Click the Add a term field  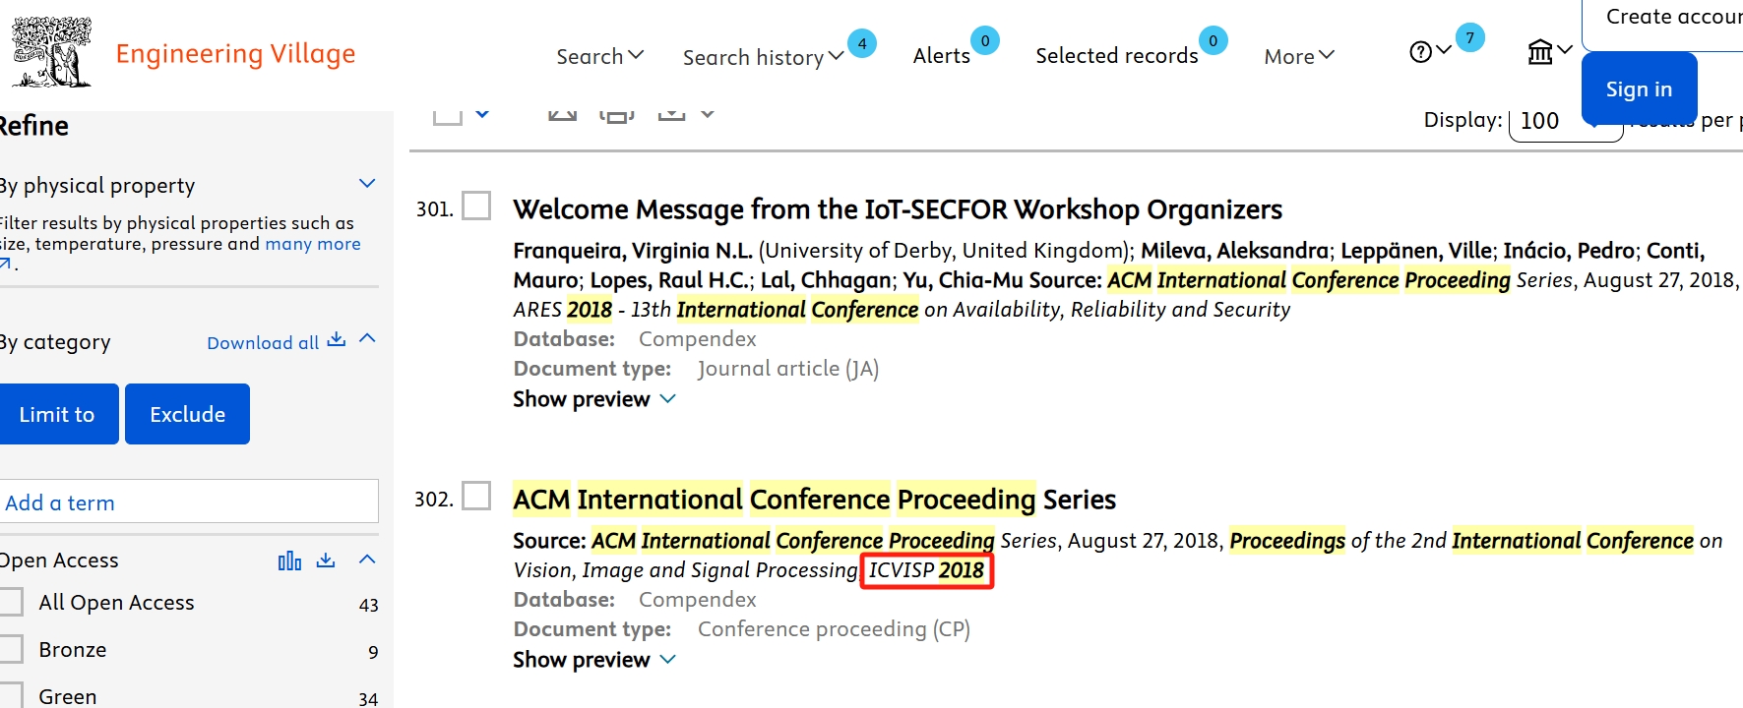click(187, 502)
